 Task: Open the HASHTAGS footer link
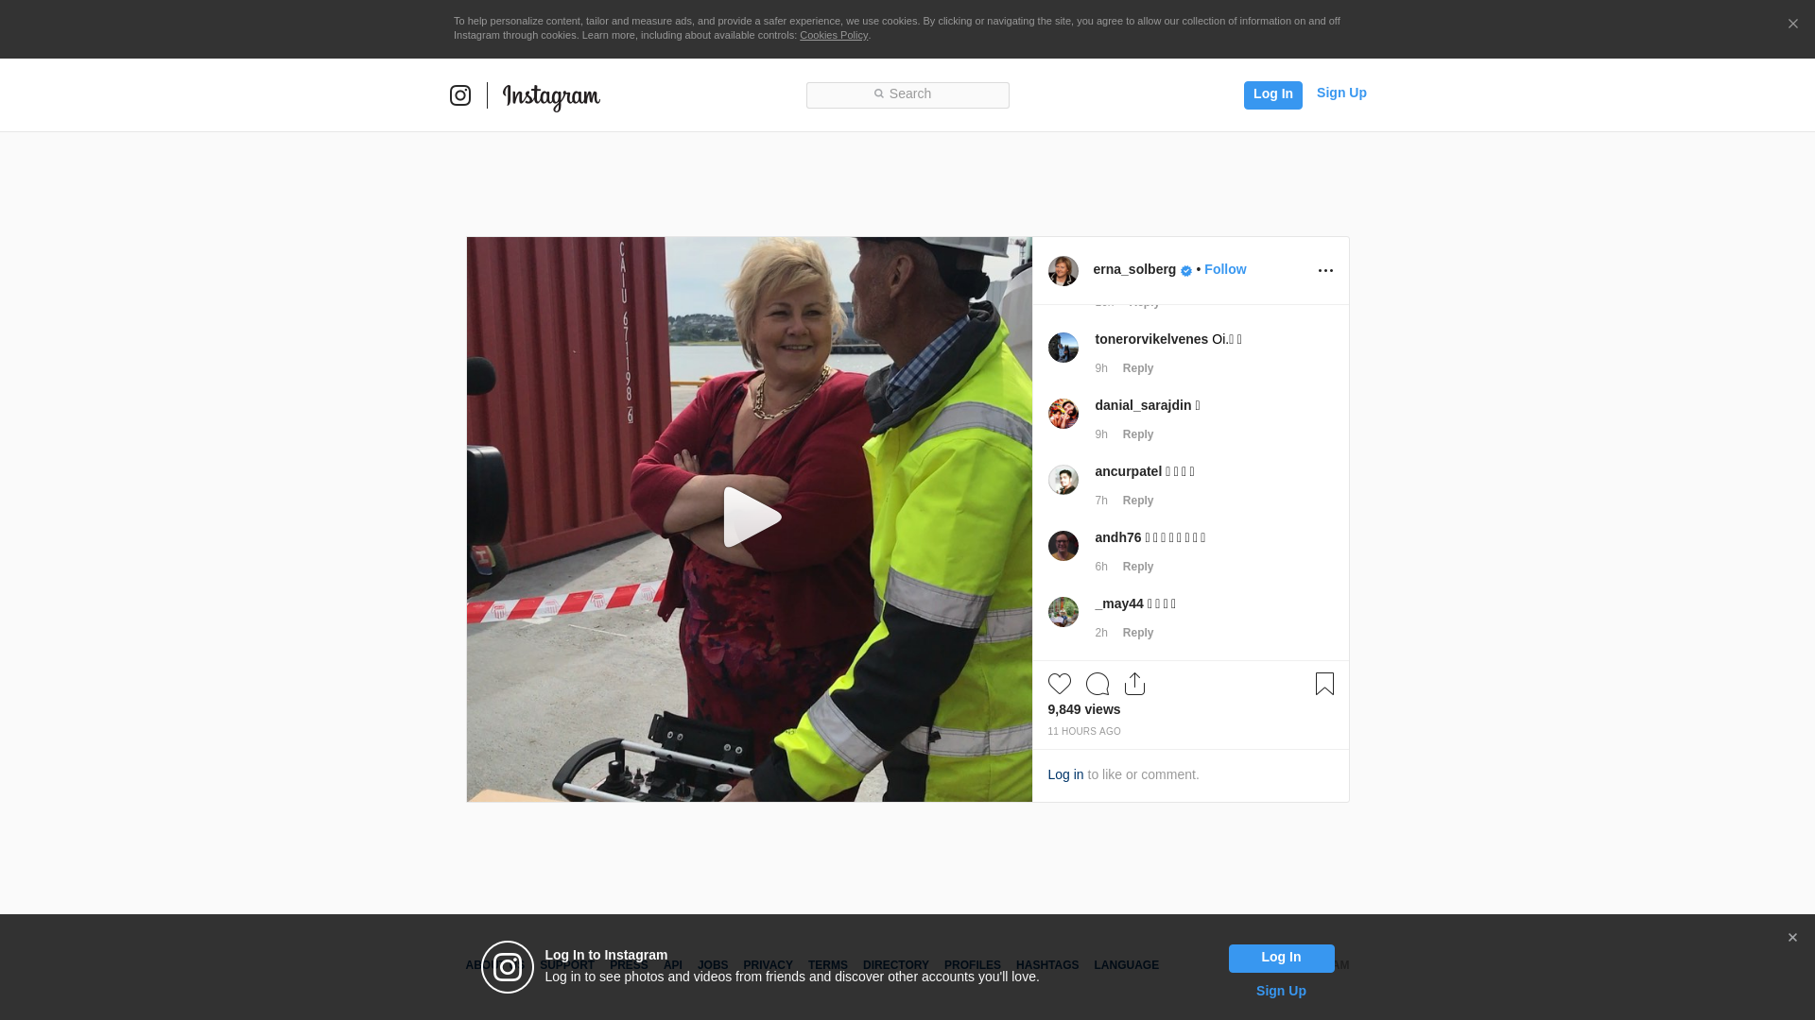coord(1047,965)
